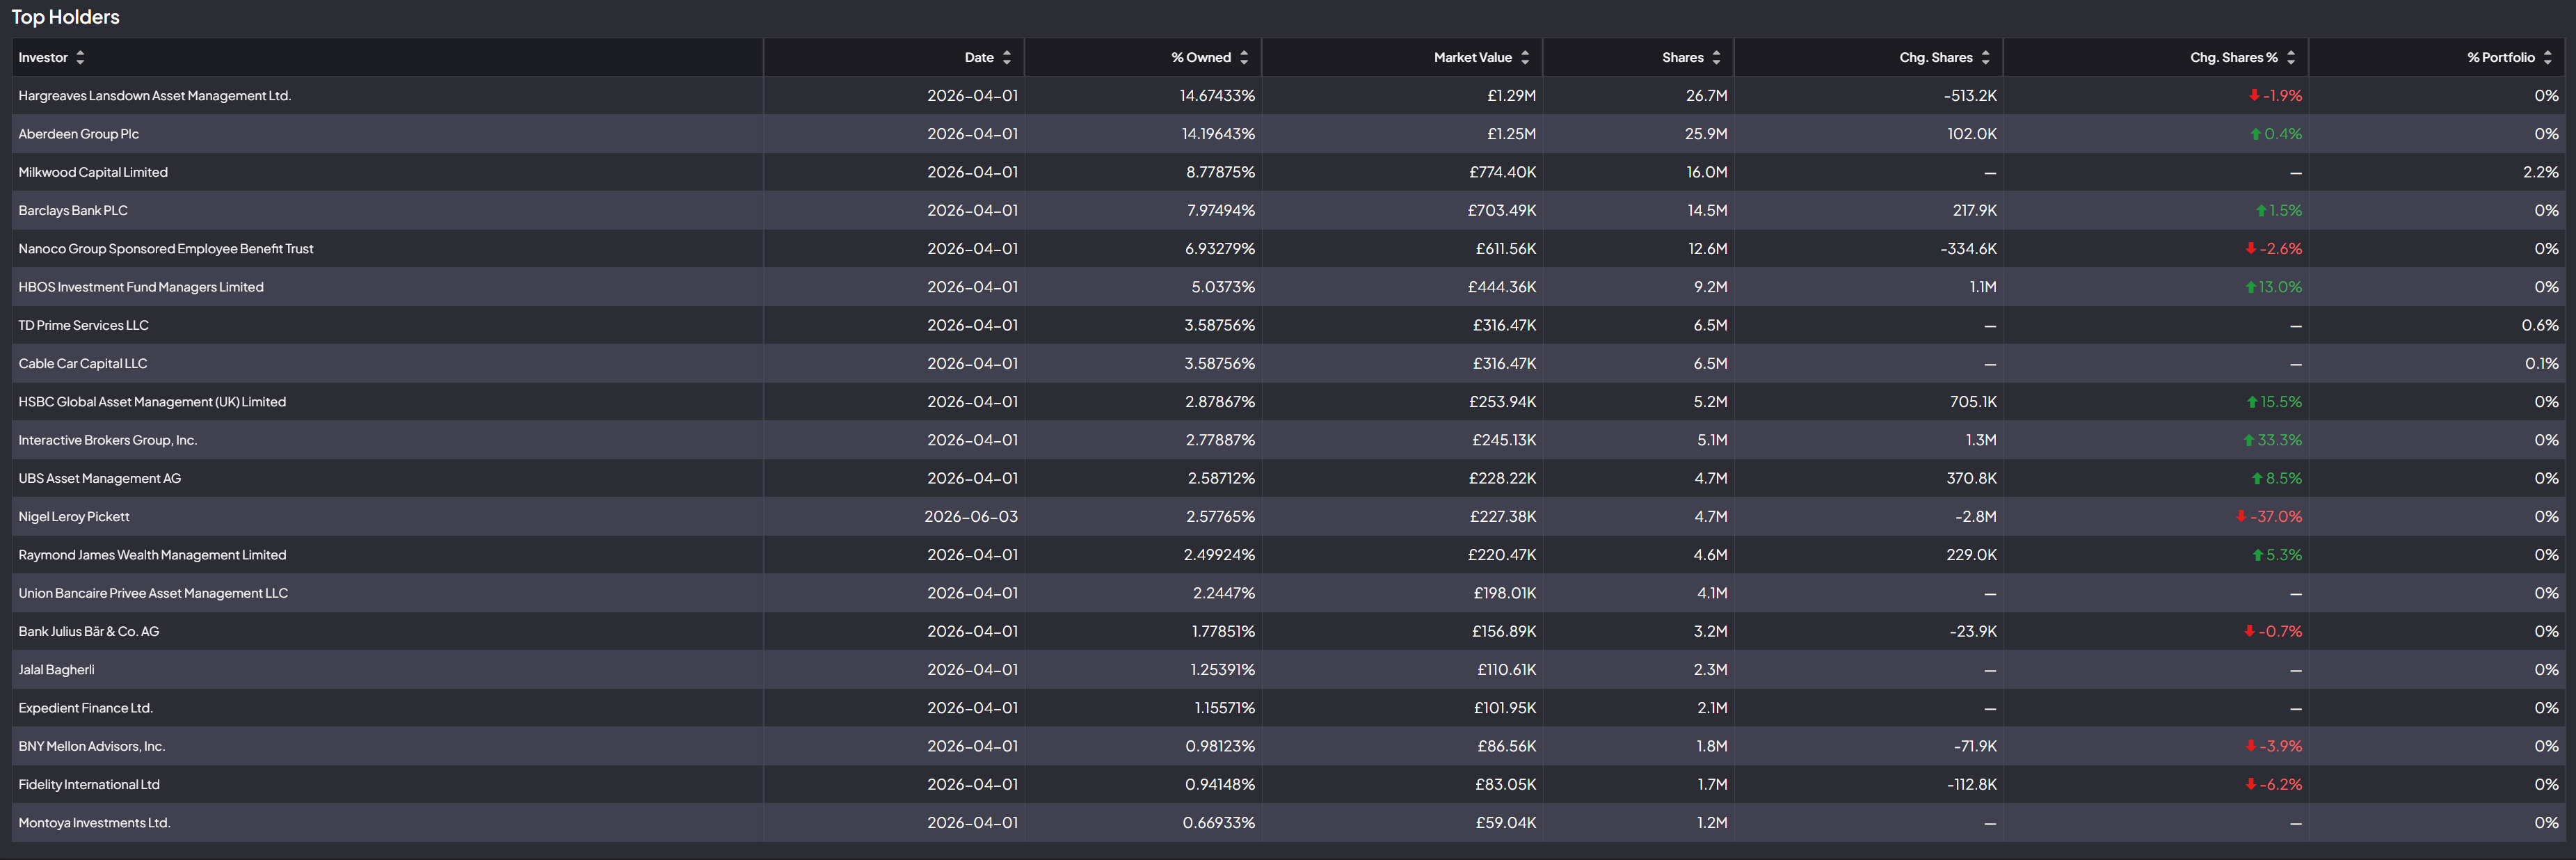
Task: Sort by Investor column sort icon
Action: tap(80, 58)
